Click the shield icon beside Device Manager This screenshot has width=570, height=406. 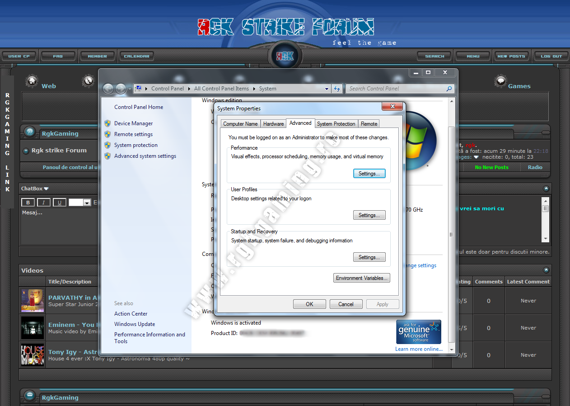coord(107,123)
